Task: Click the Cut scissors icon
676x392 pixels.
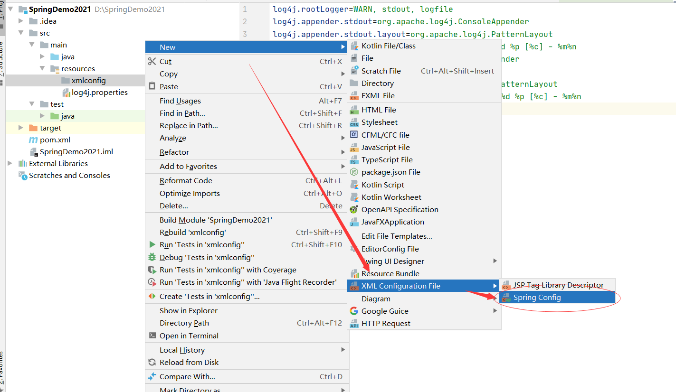Action: pos(152,61)
